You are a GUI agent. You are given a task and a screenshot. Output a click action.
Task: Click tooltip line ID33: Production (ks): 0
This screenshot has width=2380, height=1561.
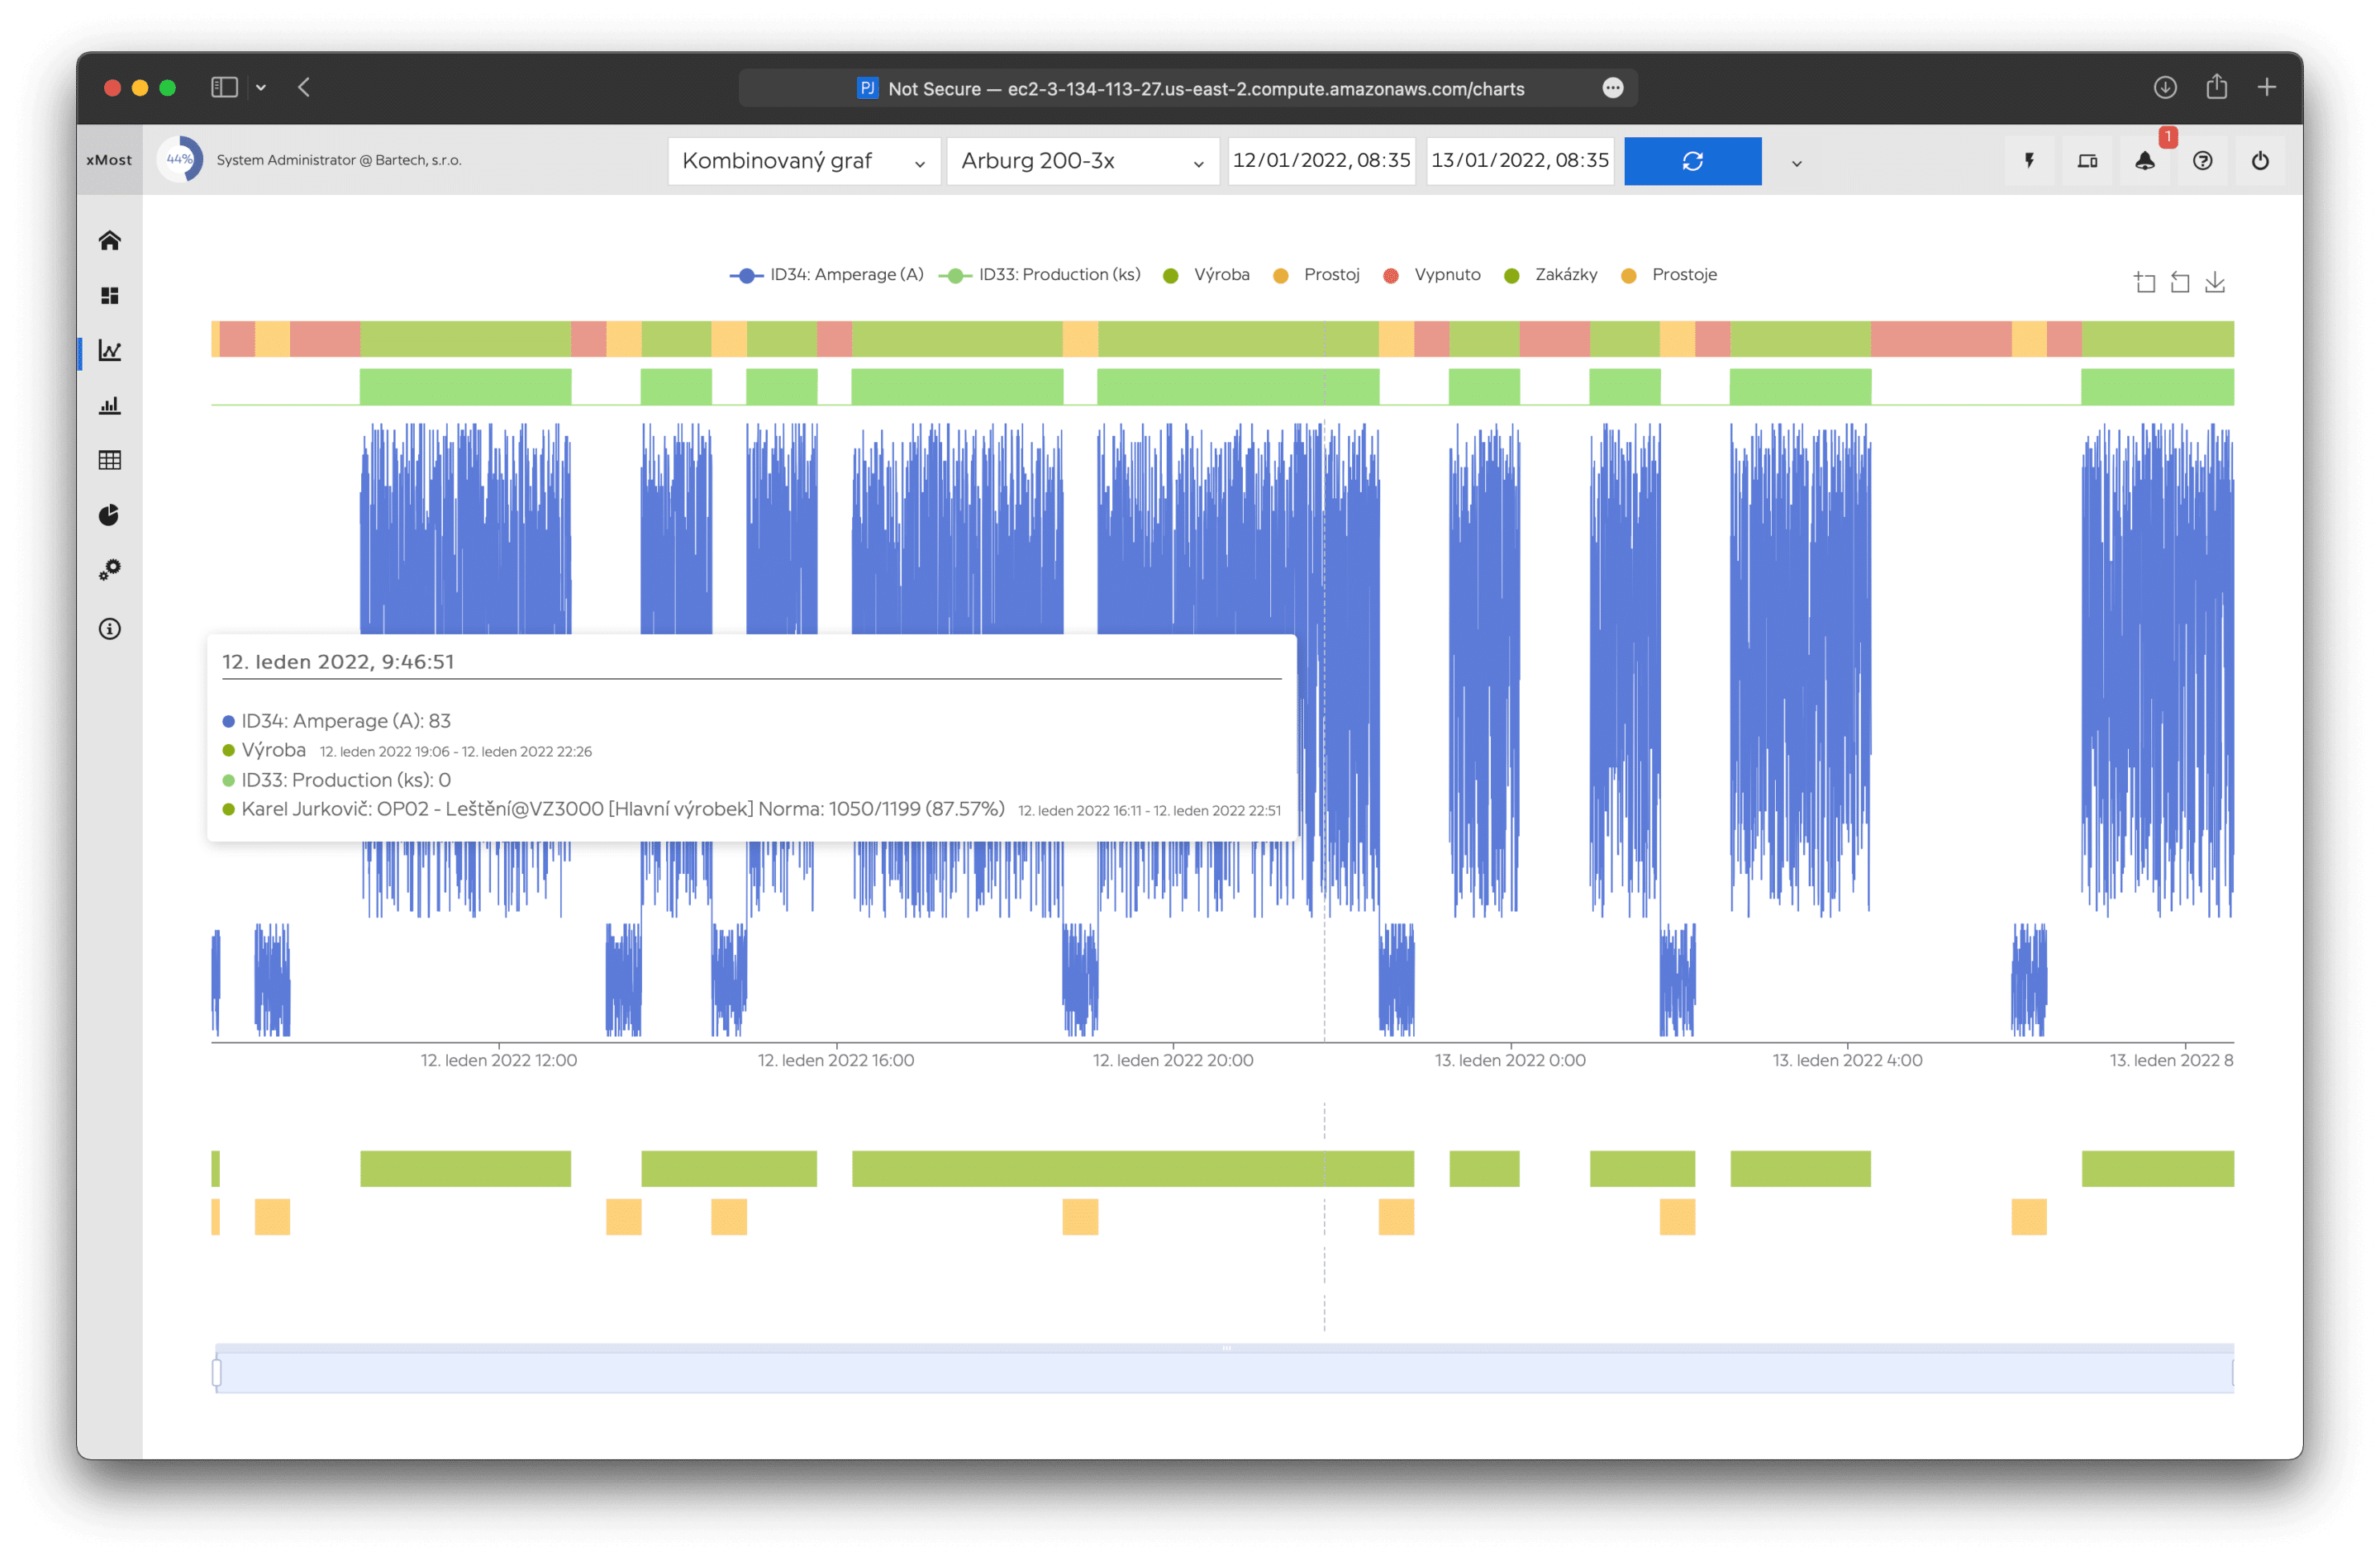(x=336, y=780)
